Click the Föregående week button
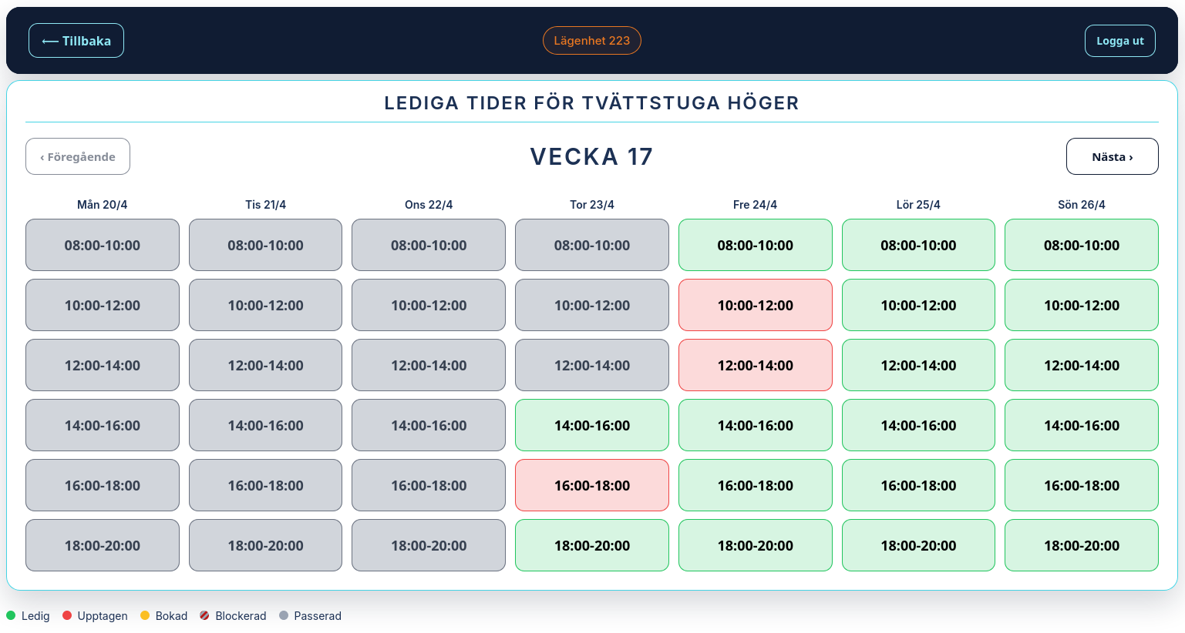Screen dimensions: 1185x633 click(78, 156)
